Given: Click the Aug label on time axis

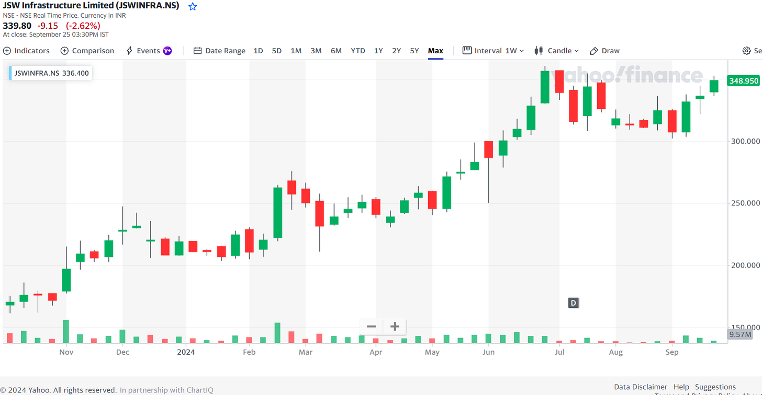Looking at the screenshot, I should (x=616, y=352).
